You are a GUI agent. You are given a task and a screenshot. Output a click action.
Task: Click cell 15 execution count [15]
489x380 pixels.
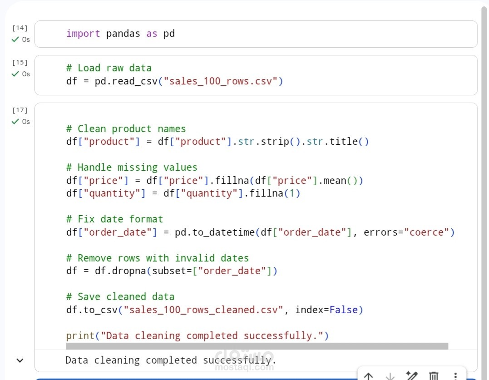click(20, 63)
